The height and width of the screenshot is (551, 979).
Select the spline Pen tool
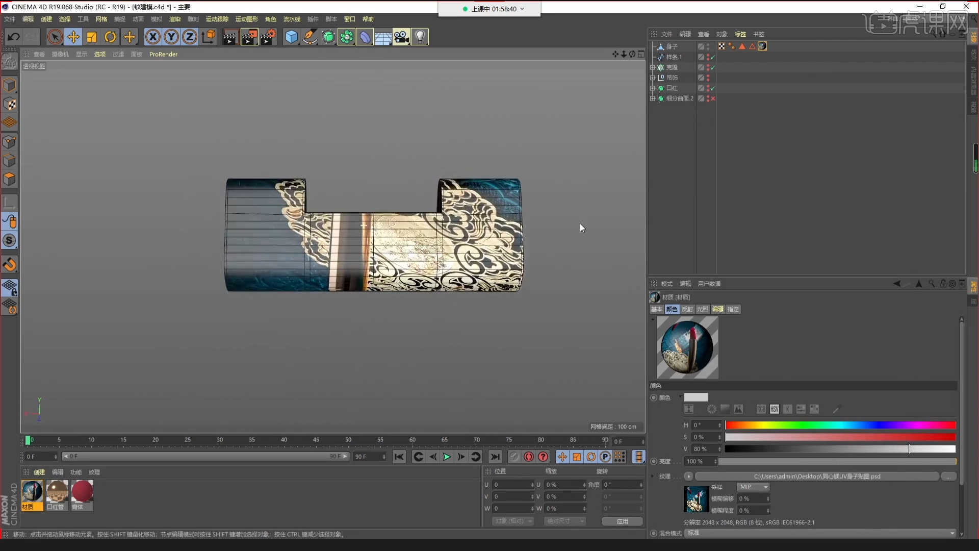(x=310, y=37)
